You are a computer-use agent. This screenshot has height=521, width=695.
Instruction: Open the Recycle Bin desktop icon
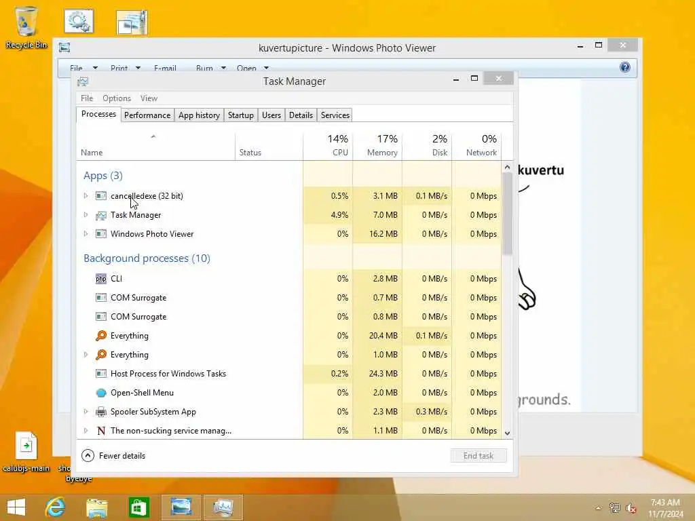point(26,27)
